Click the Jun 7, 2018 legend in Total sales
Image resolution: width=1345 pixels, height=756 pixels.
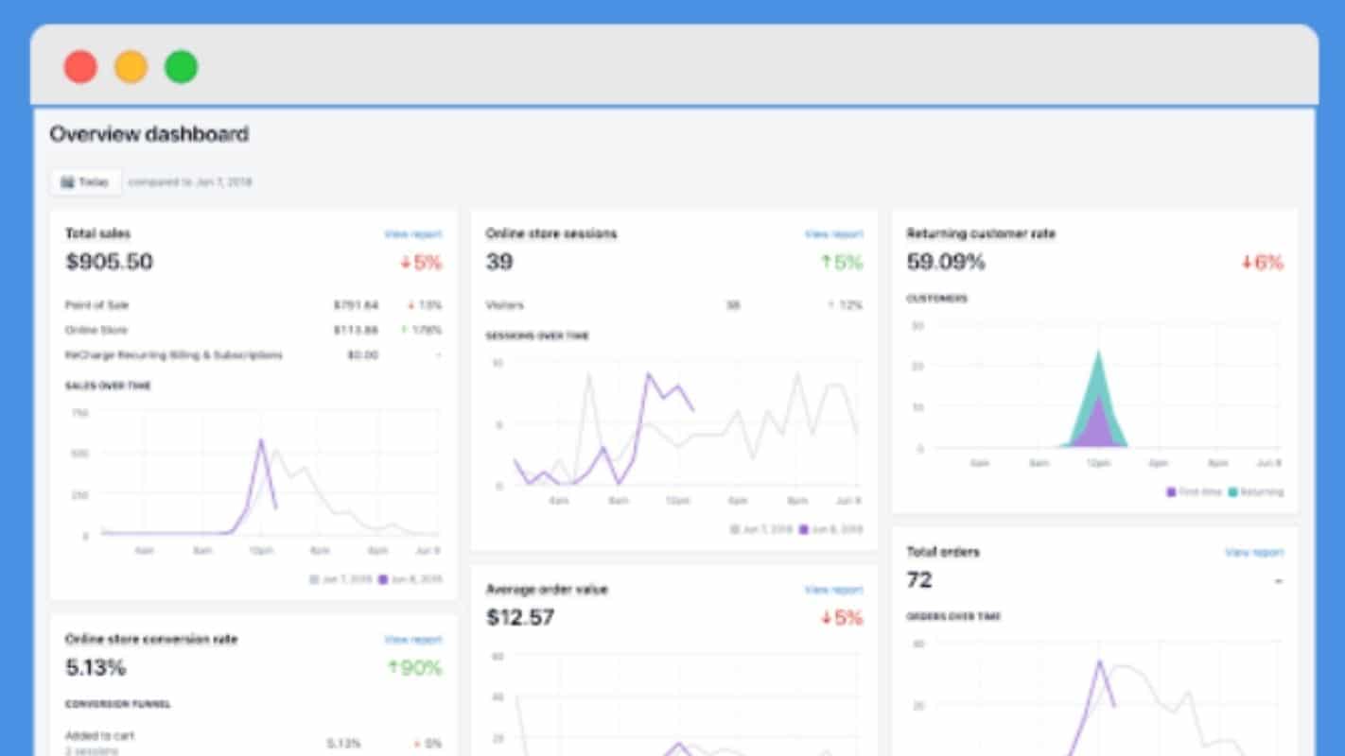click(x=341, y=578)
